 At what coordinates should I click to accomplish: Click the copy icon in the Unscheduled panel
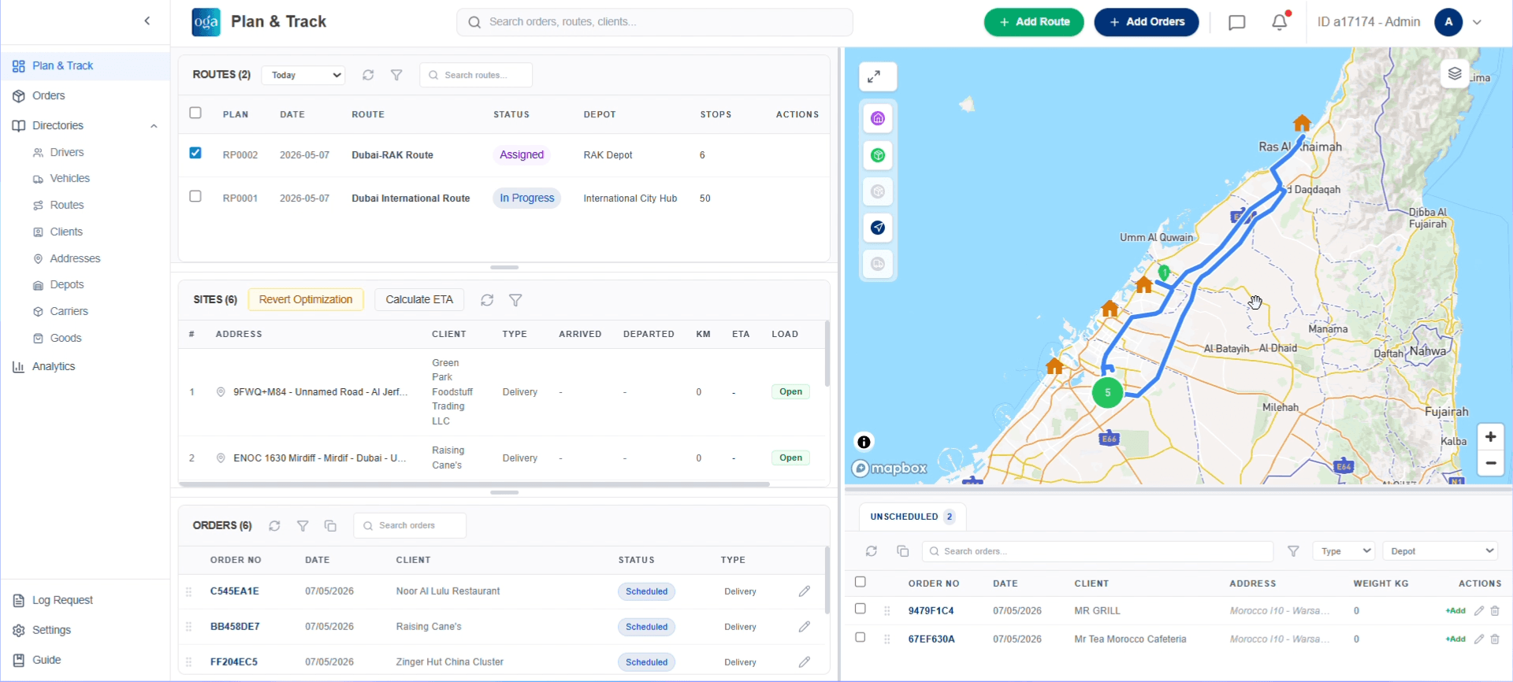pyautogui.click(x=903, y=551)
